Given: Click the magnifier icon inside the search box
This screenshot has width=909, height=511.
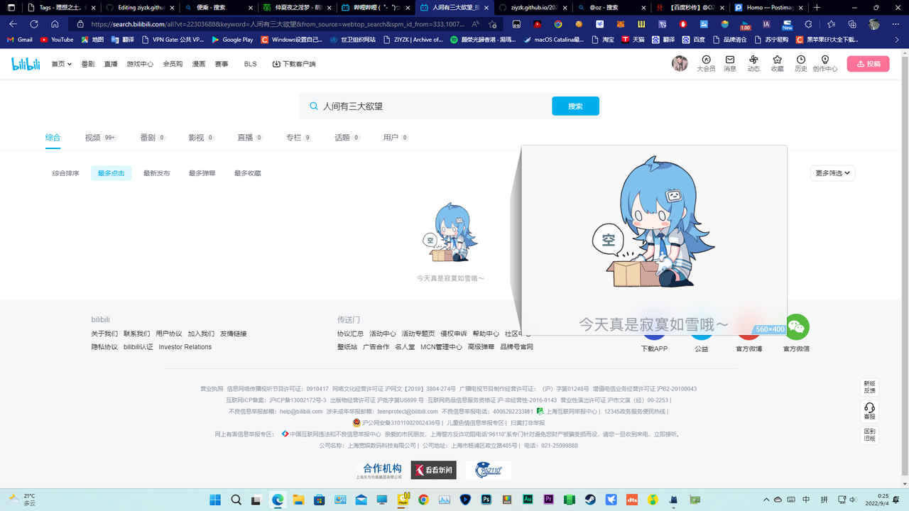Looking at the screenshot, I should 313,105.
